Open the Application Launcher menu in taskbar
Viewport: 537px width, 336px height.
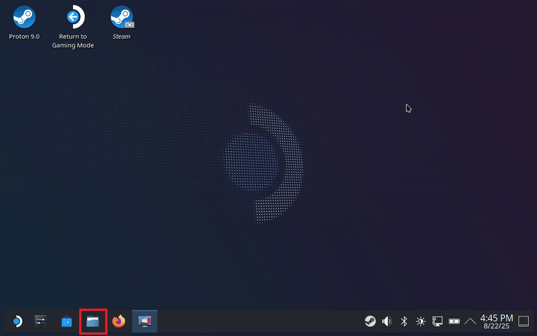(x=17, y=321)
